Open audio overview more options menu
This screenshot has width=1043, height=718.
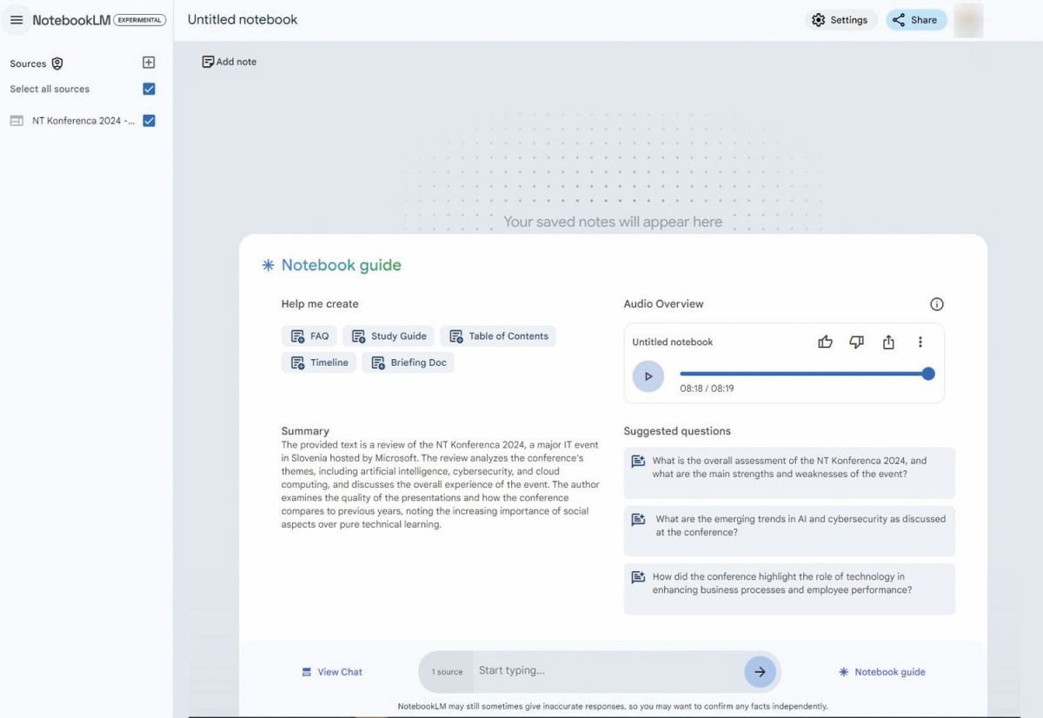(920, 342)
